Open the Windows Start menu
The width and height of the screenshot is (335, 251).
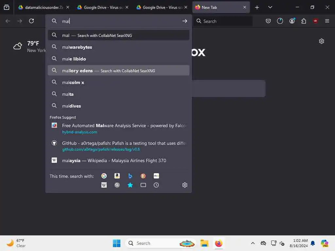click(117, 243)
